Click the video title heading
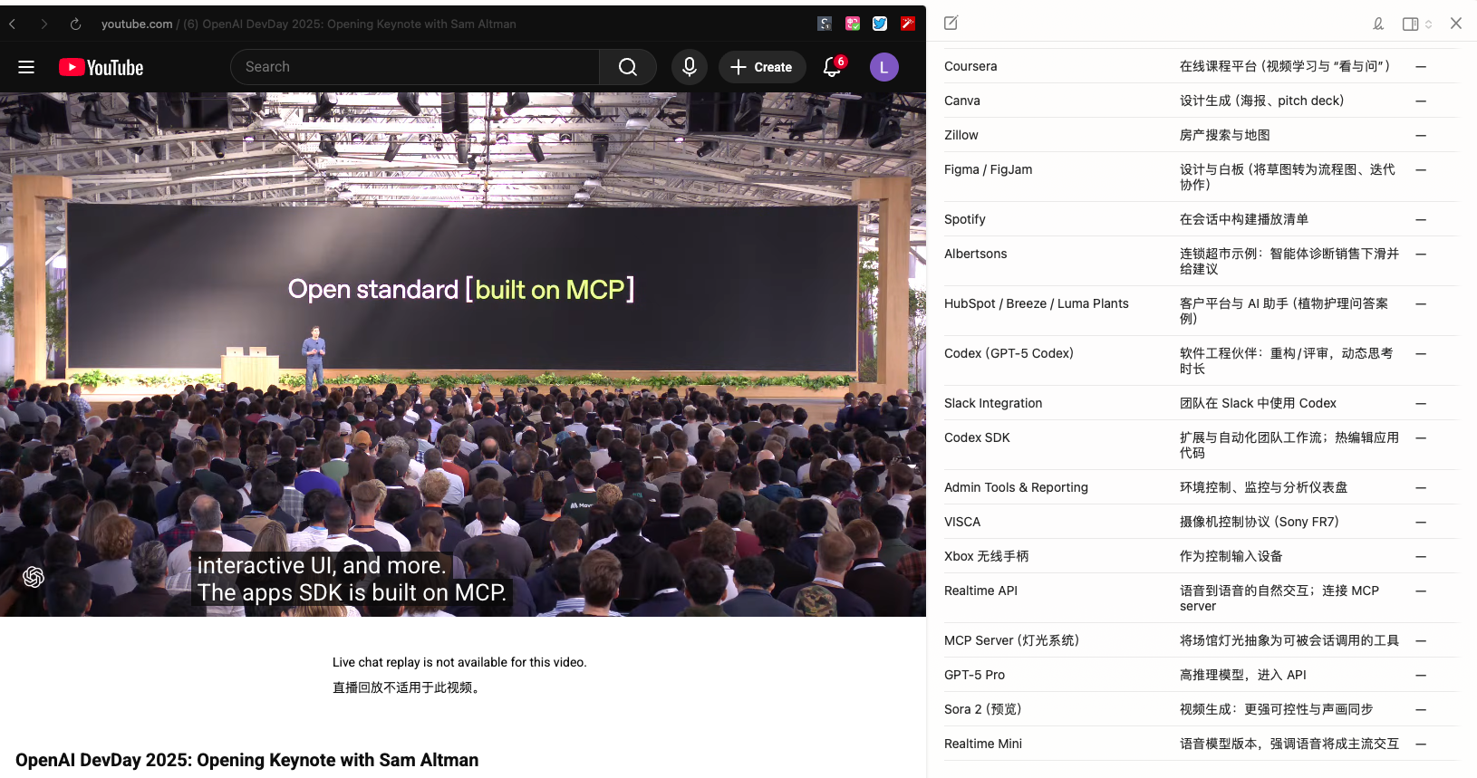The image size is (1477, 778). click(246, 760)
